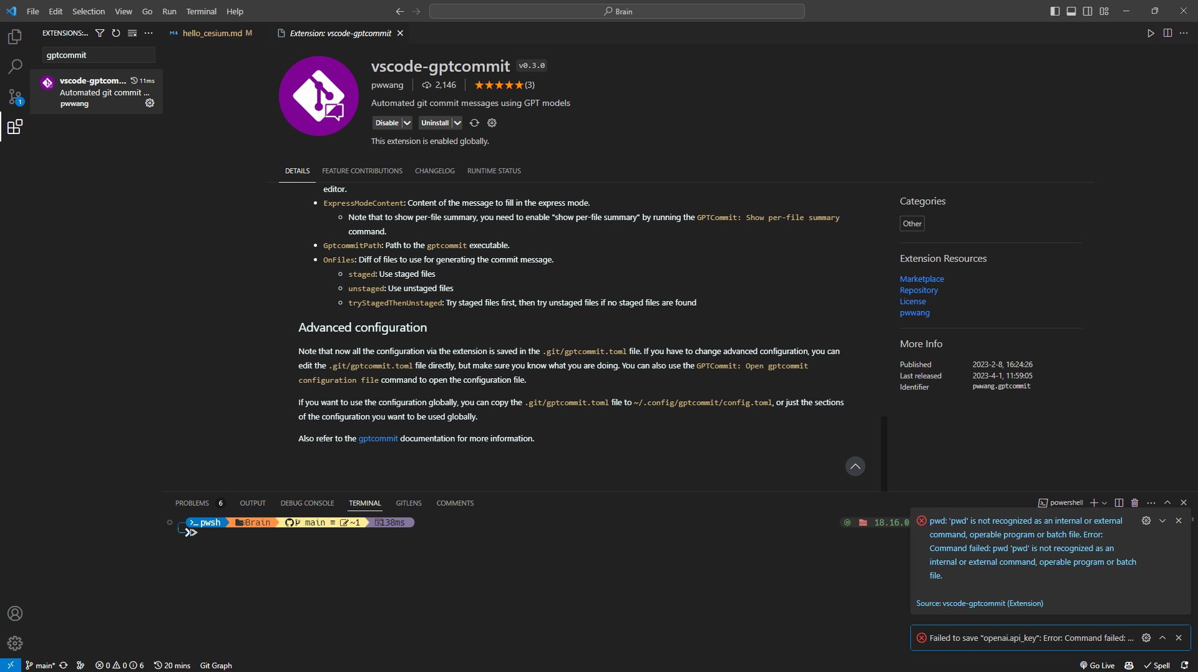Open gear on the openai.api_key notification
Viewport: 1198px width, 672px height.
1146,638
